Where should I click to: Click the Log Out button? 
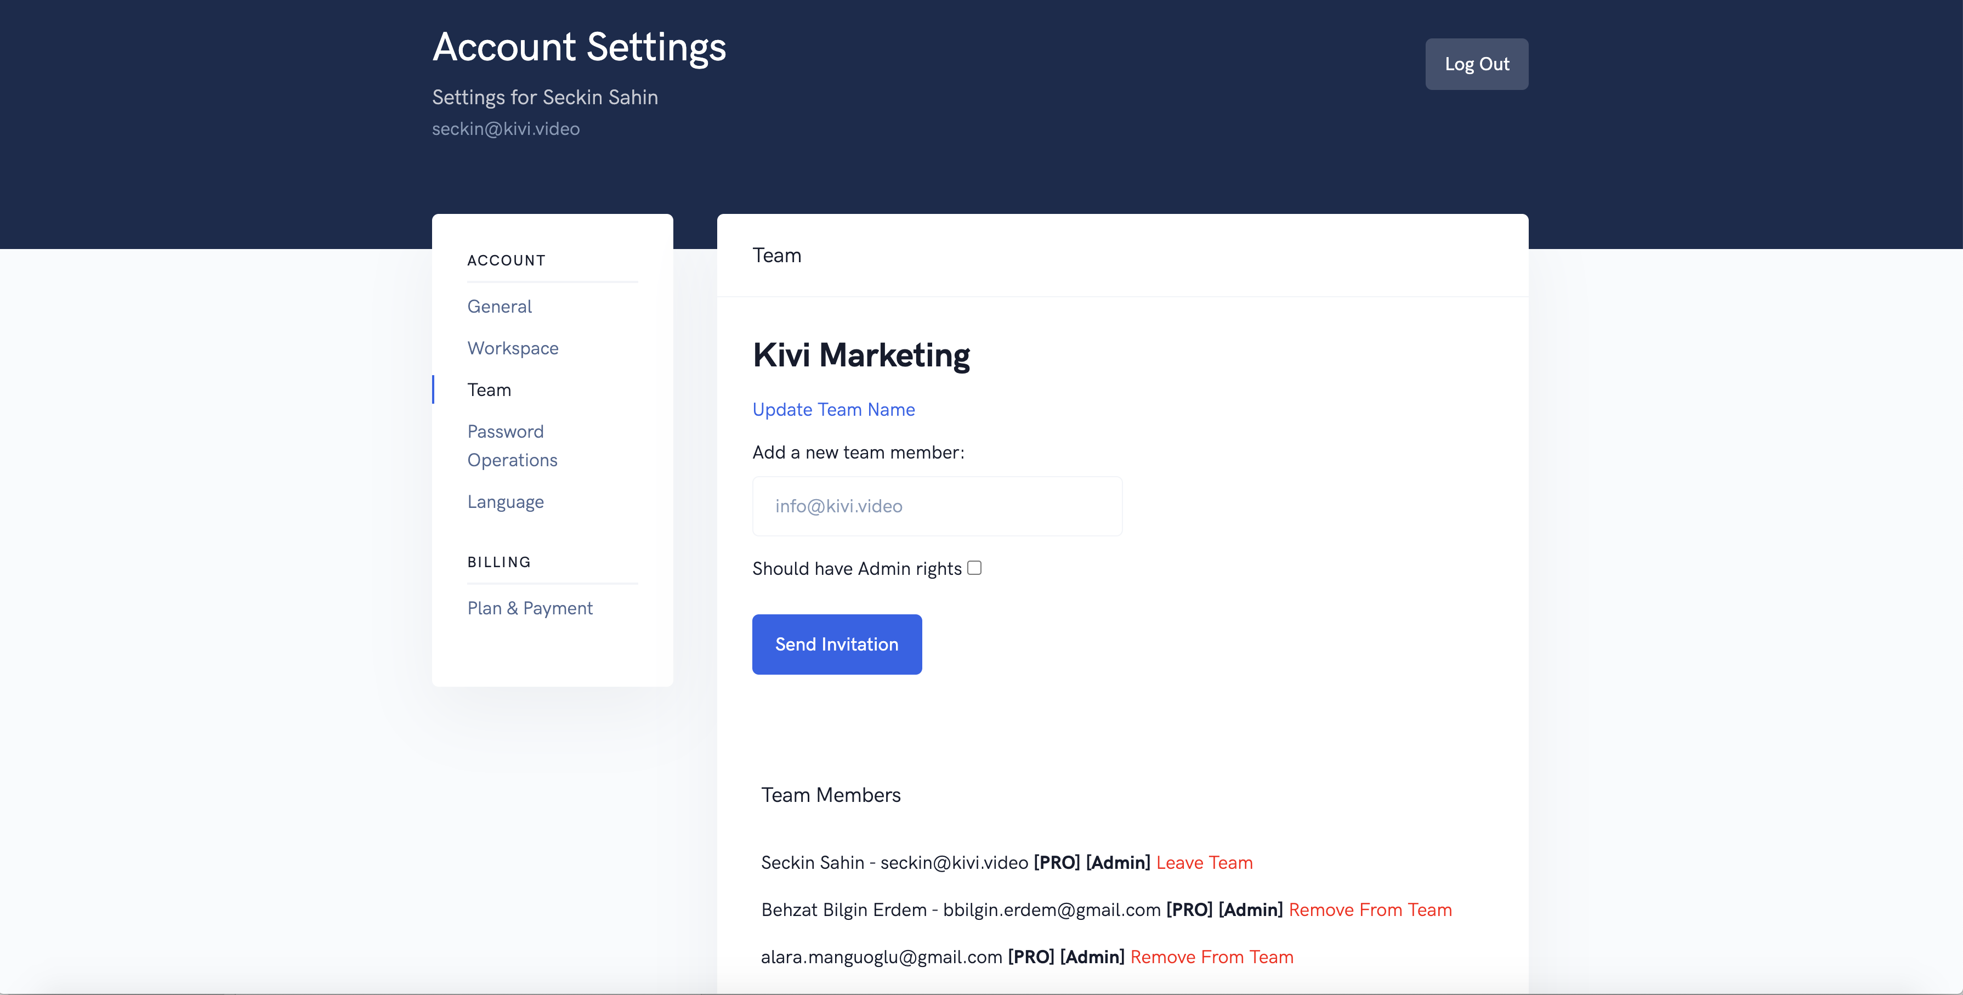(1476, 64)
